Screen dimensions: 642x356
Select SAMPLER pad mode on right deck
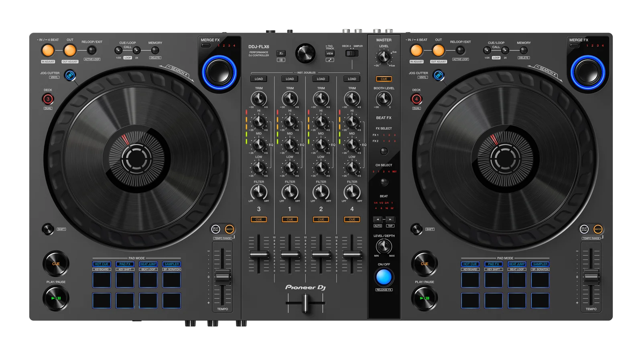[x=540, y=264]
